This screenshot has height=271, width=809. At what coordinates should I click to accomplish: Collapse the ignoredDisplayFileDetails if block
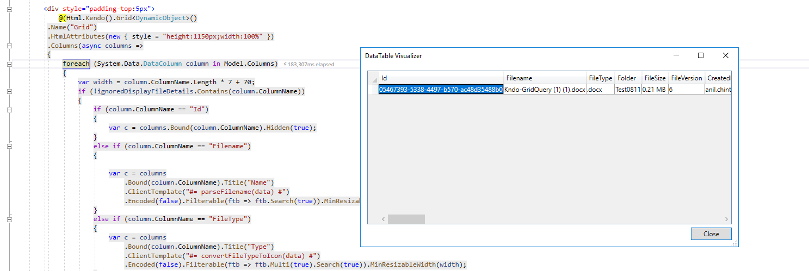point(9,91)
